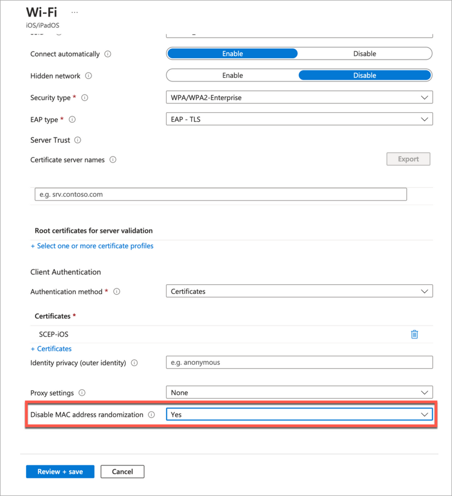452x496 pixels.
Task: Delete the SCEP-iOS certificate with trash icon
Action: tap(414, 334)
